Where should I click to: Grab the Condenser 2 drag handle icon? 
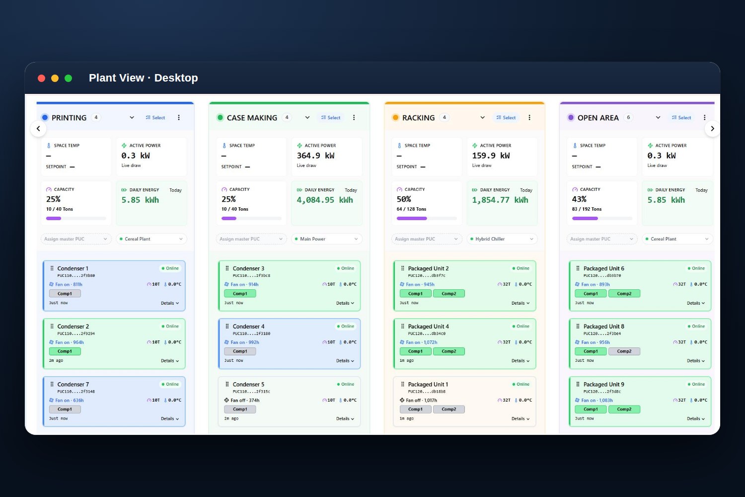pos(52,327)
